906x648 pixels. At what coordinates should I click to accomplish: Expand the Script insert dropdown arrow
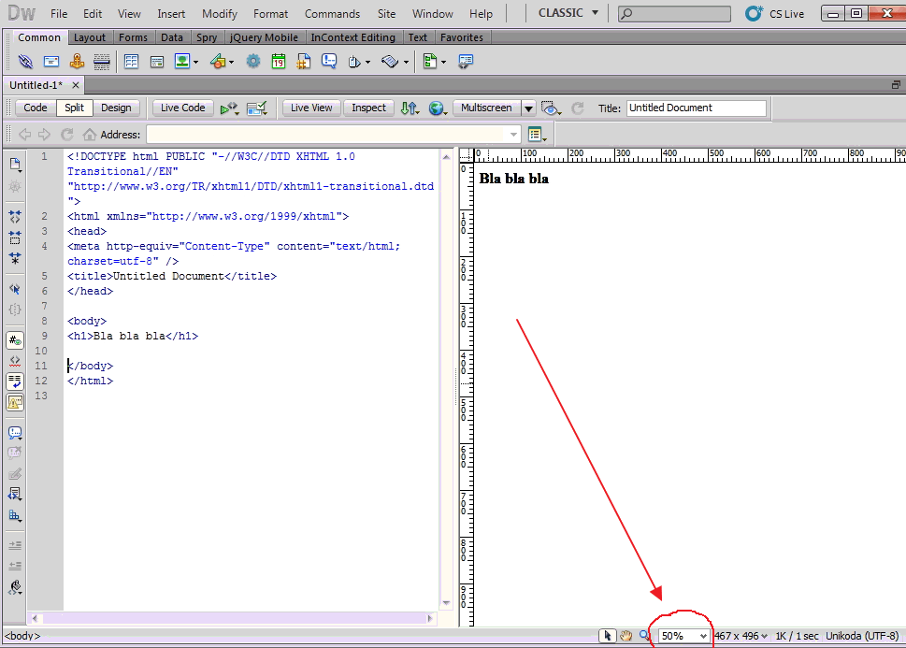406,62
